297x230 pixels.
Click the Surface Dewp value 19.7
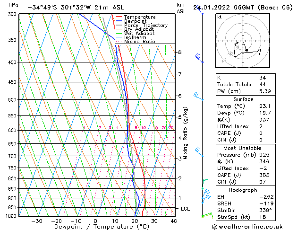pos(265,113)
